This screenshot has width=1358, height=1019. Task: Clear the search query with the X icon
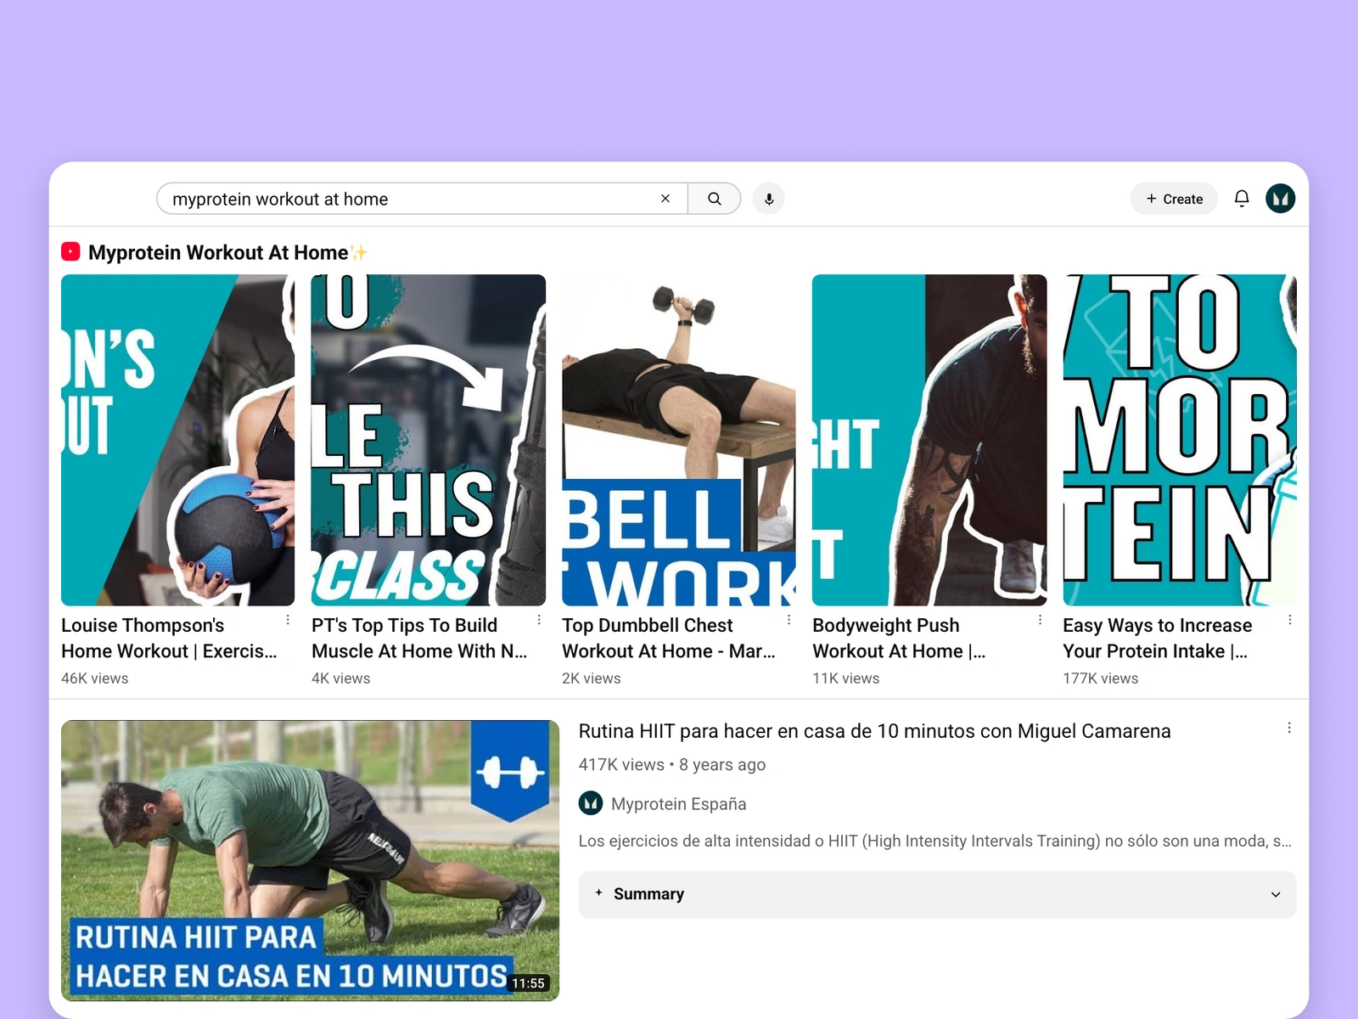[x=665, y=199]
